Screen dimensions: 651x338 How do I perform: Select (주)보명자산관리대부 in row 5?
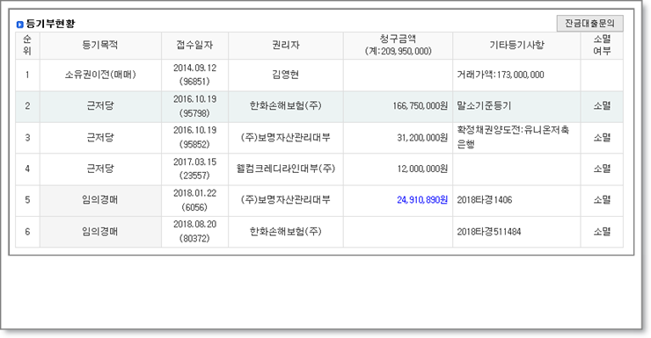(x=286, y=200)
